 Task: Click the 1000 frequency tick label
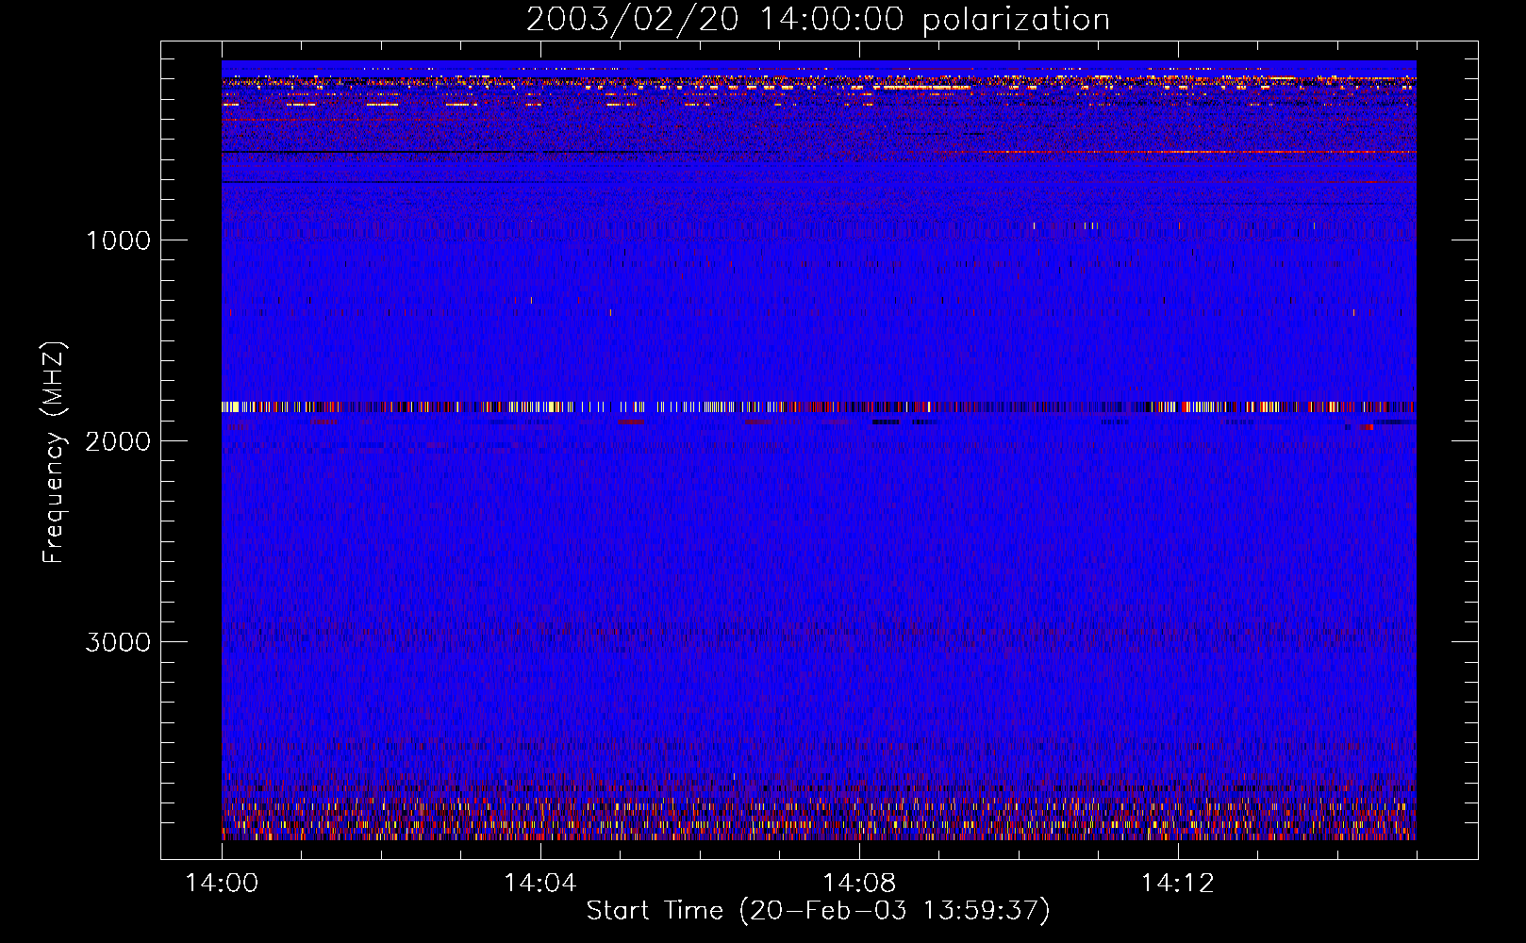118,240
